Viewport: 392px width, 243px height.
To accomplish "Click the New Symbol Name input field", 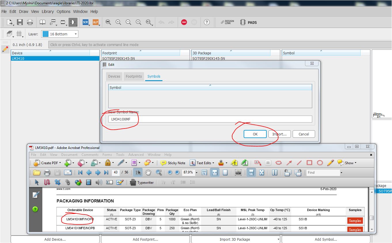I will point(210,119).
